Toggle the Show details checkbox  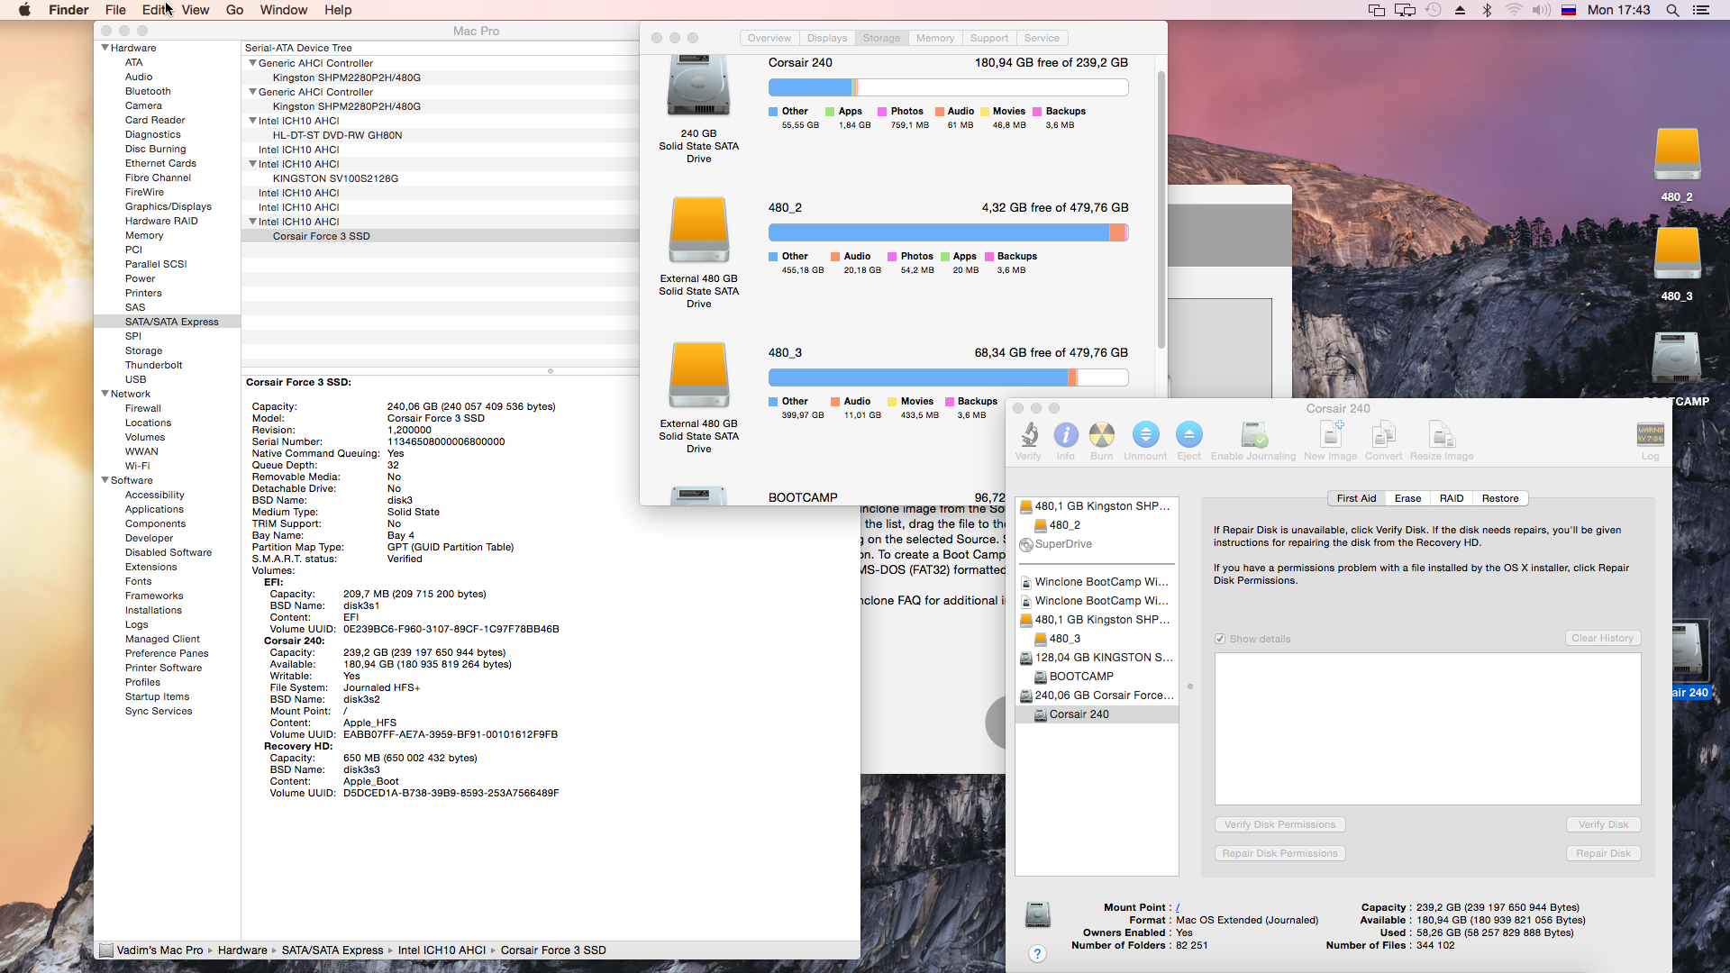[x=1220, y=639]
